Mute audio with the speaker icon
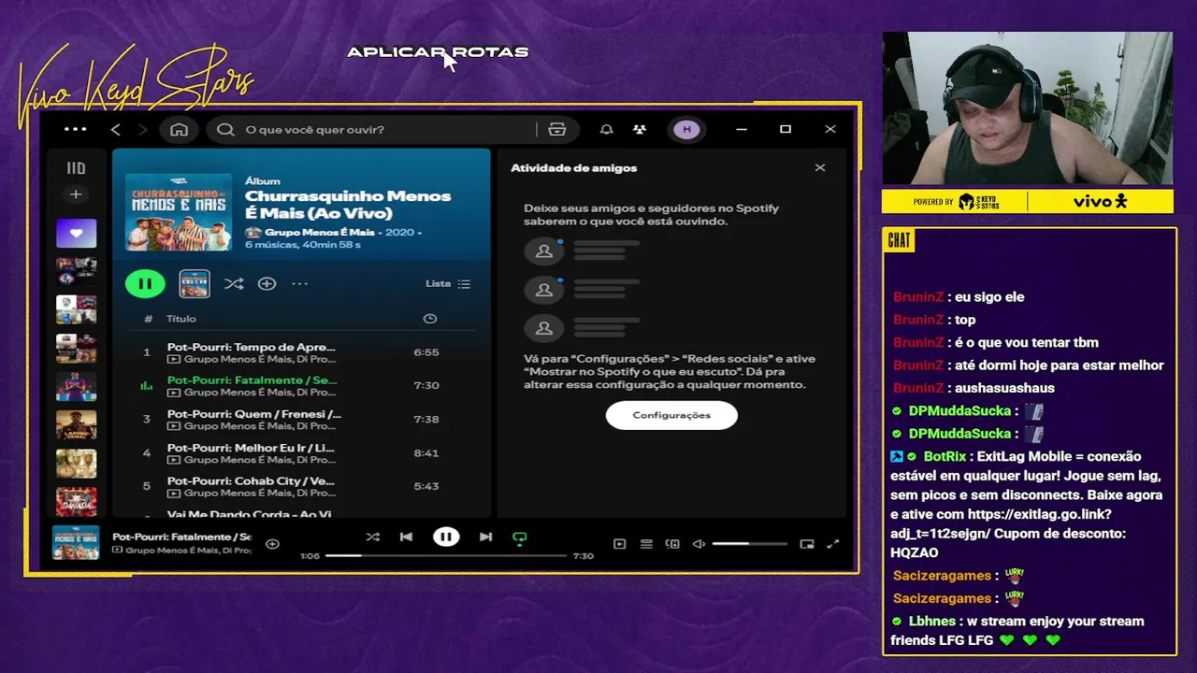The height and width of the screenshot is (673, 1197). point(699,544)
